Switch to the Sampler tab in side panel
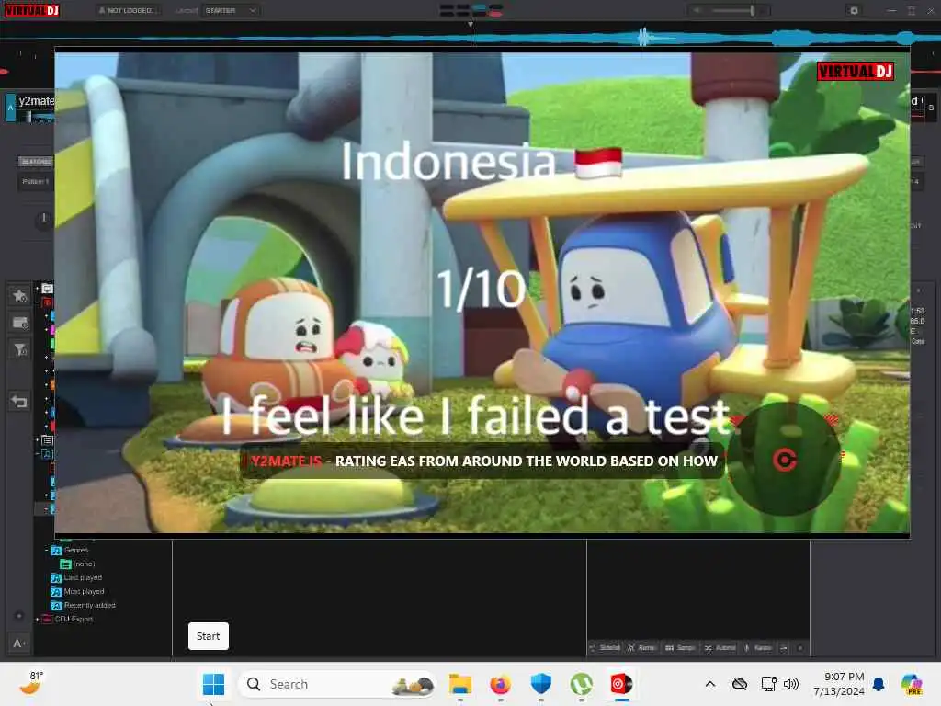The image size is (941, 706). coord(681,648)
